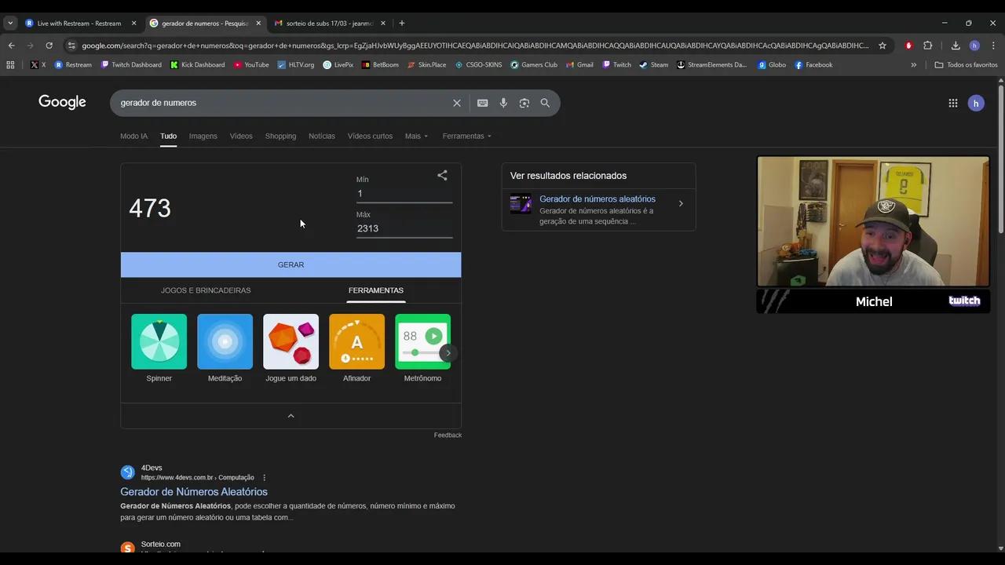
Task: Share the number generator result
Action: pyautogui.click(x=442, y=176)
